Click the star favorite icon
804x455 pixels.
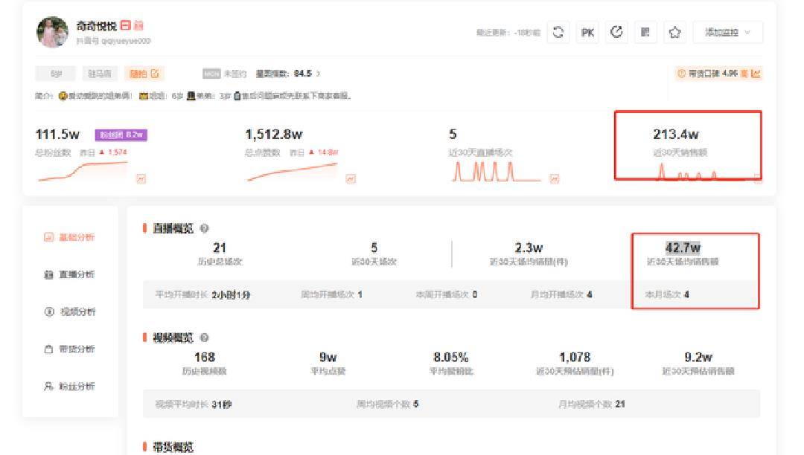point(674,32)
